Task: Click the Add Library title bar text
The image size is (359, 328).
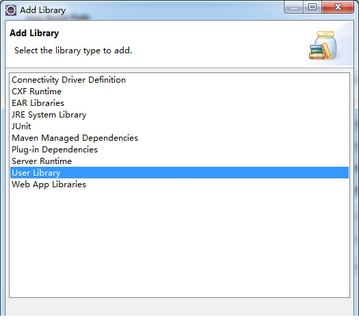Action: coord(43,10)
